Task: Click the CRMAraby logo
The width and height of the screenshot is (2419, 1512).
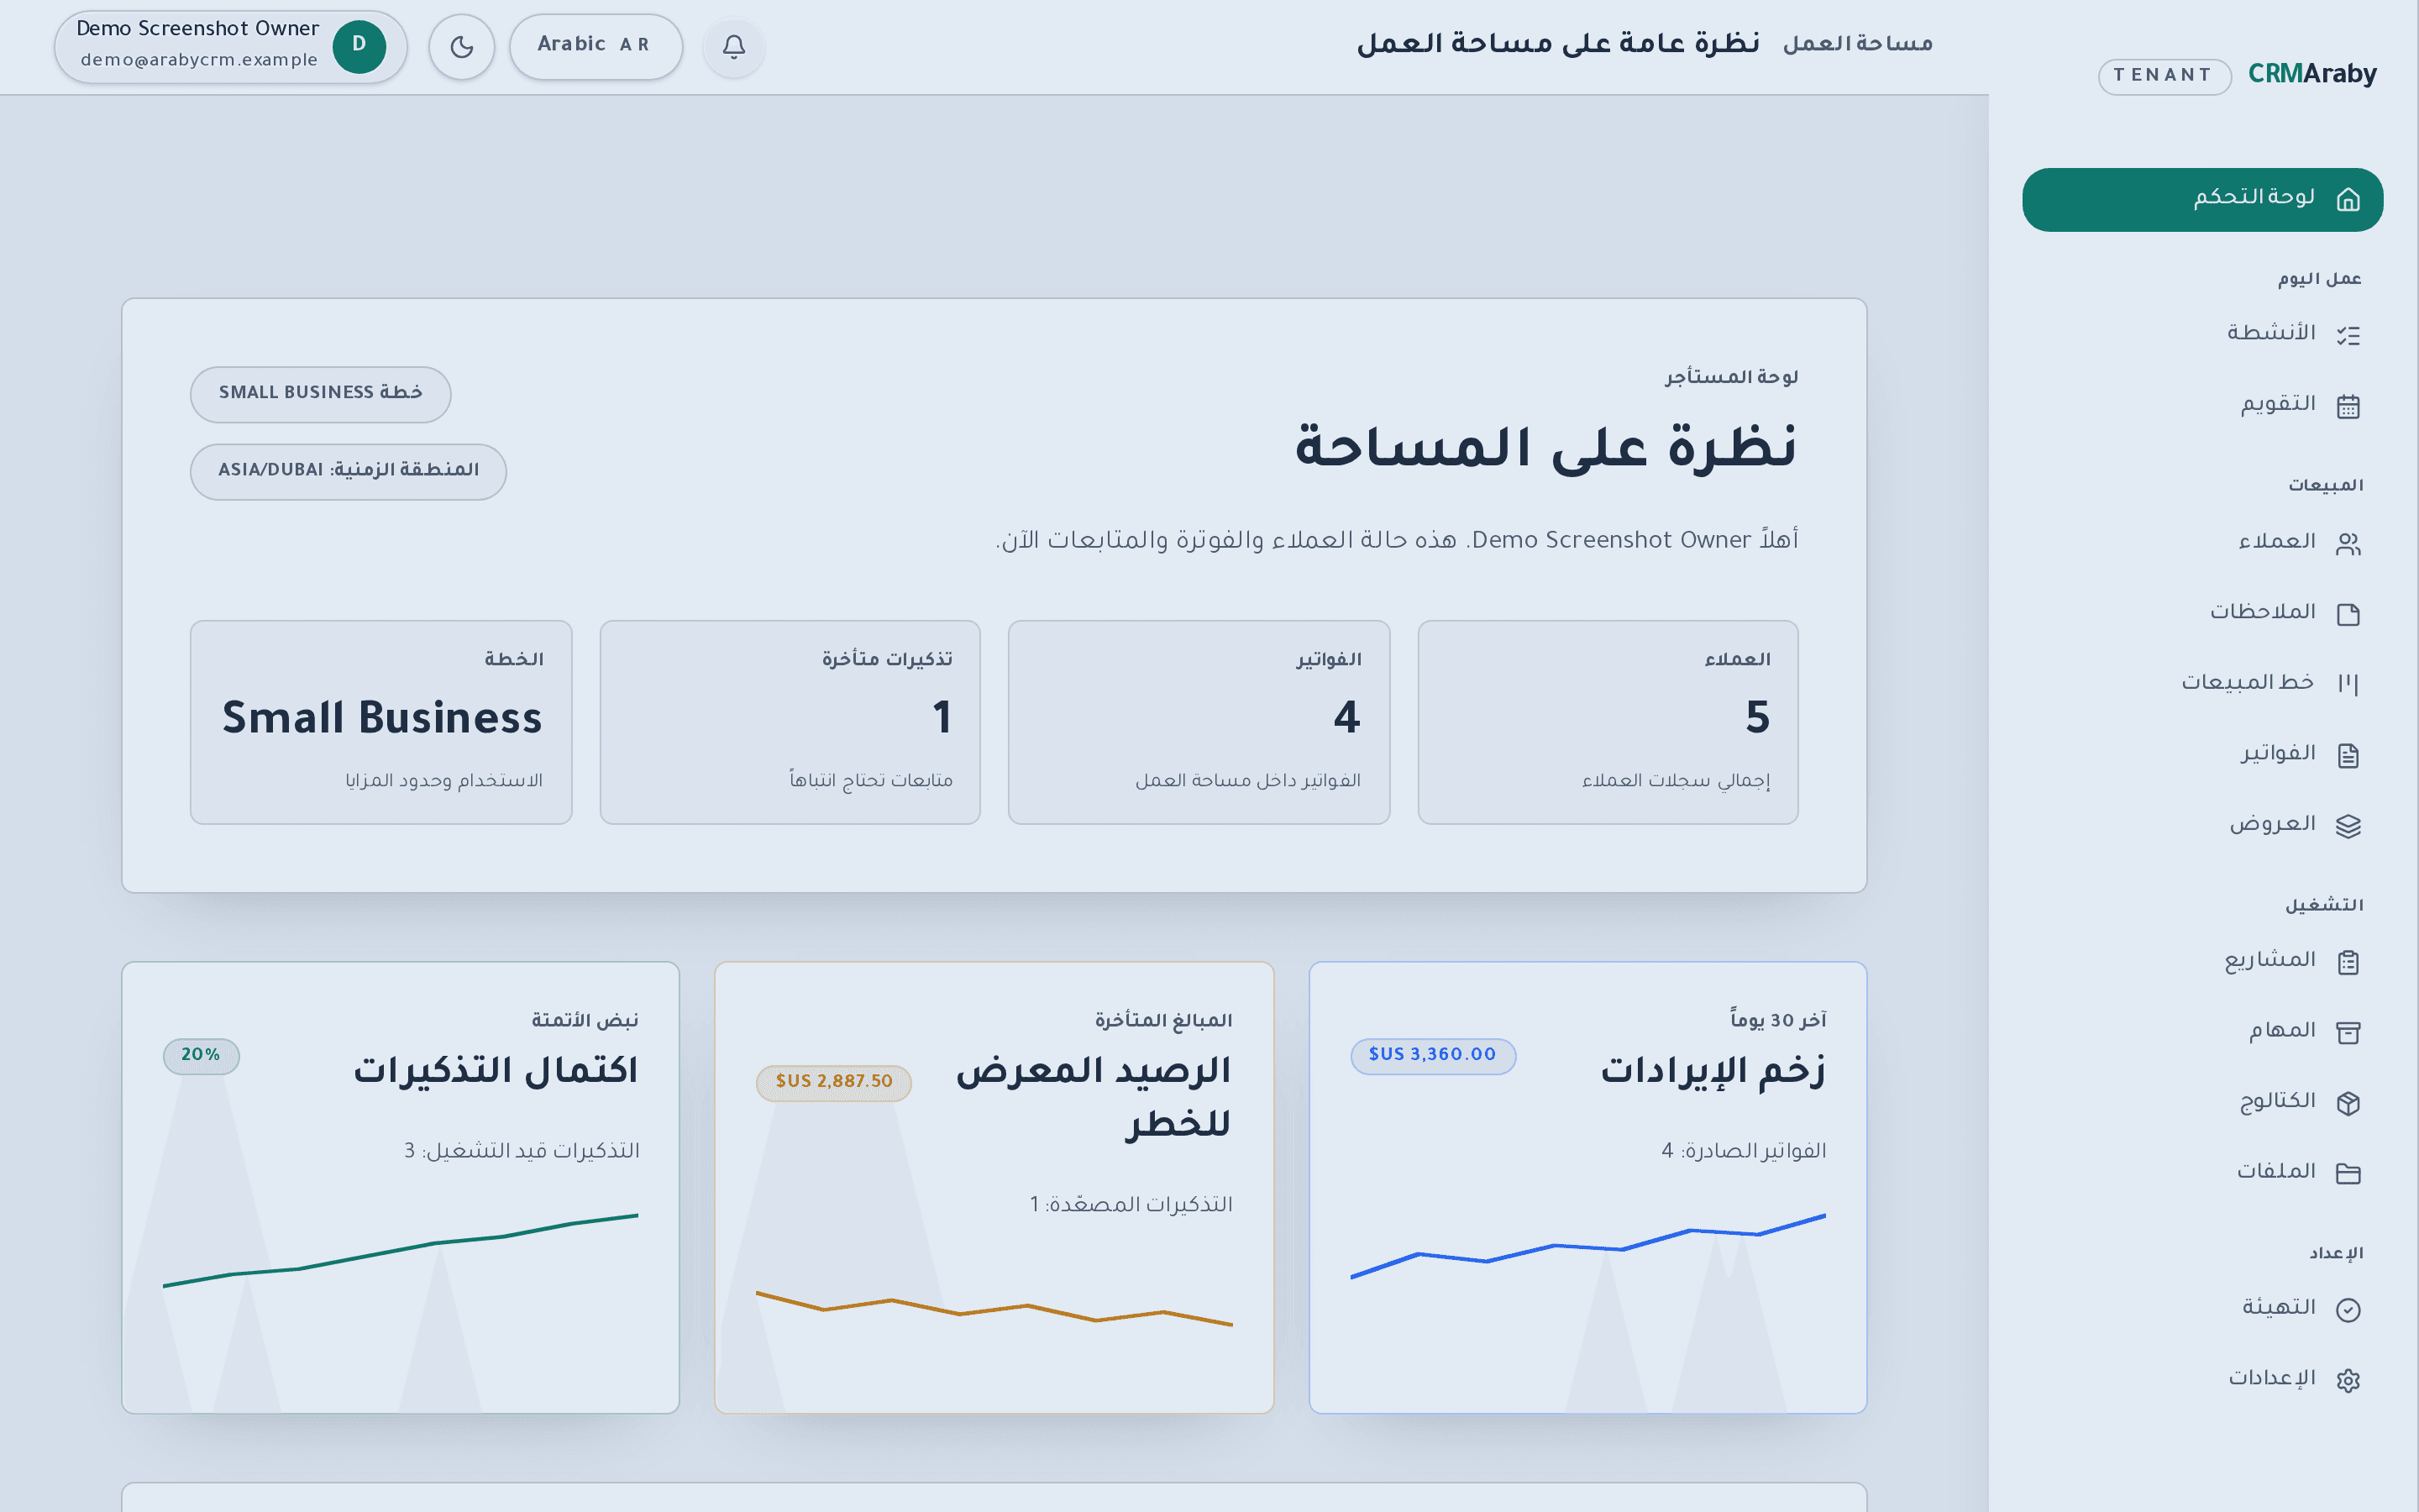Action: [x=2312, y=74]
